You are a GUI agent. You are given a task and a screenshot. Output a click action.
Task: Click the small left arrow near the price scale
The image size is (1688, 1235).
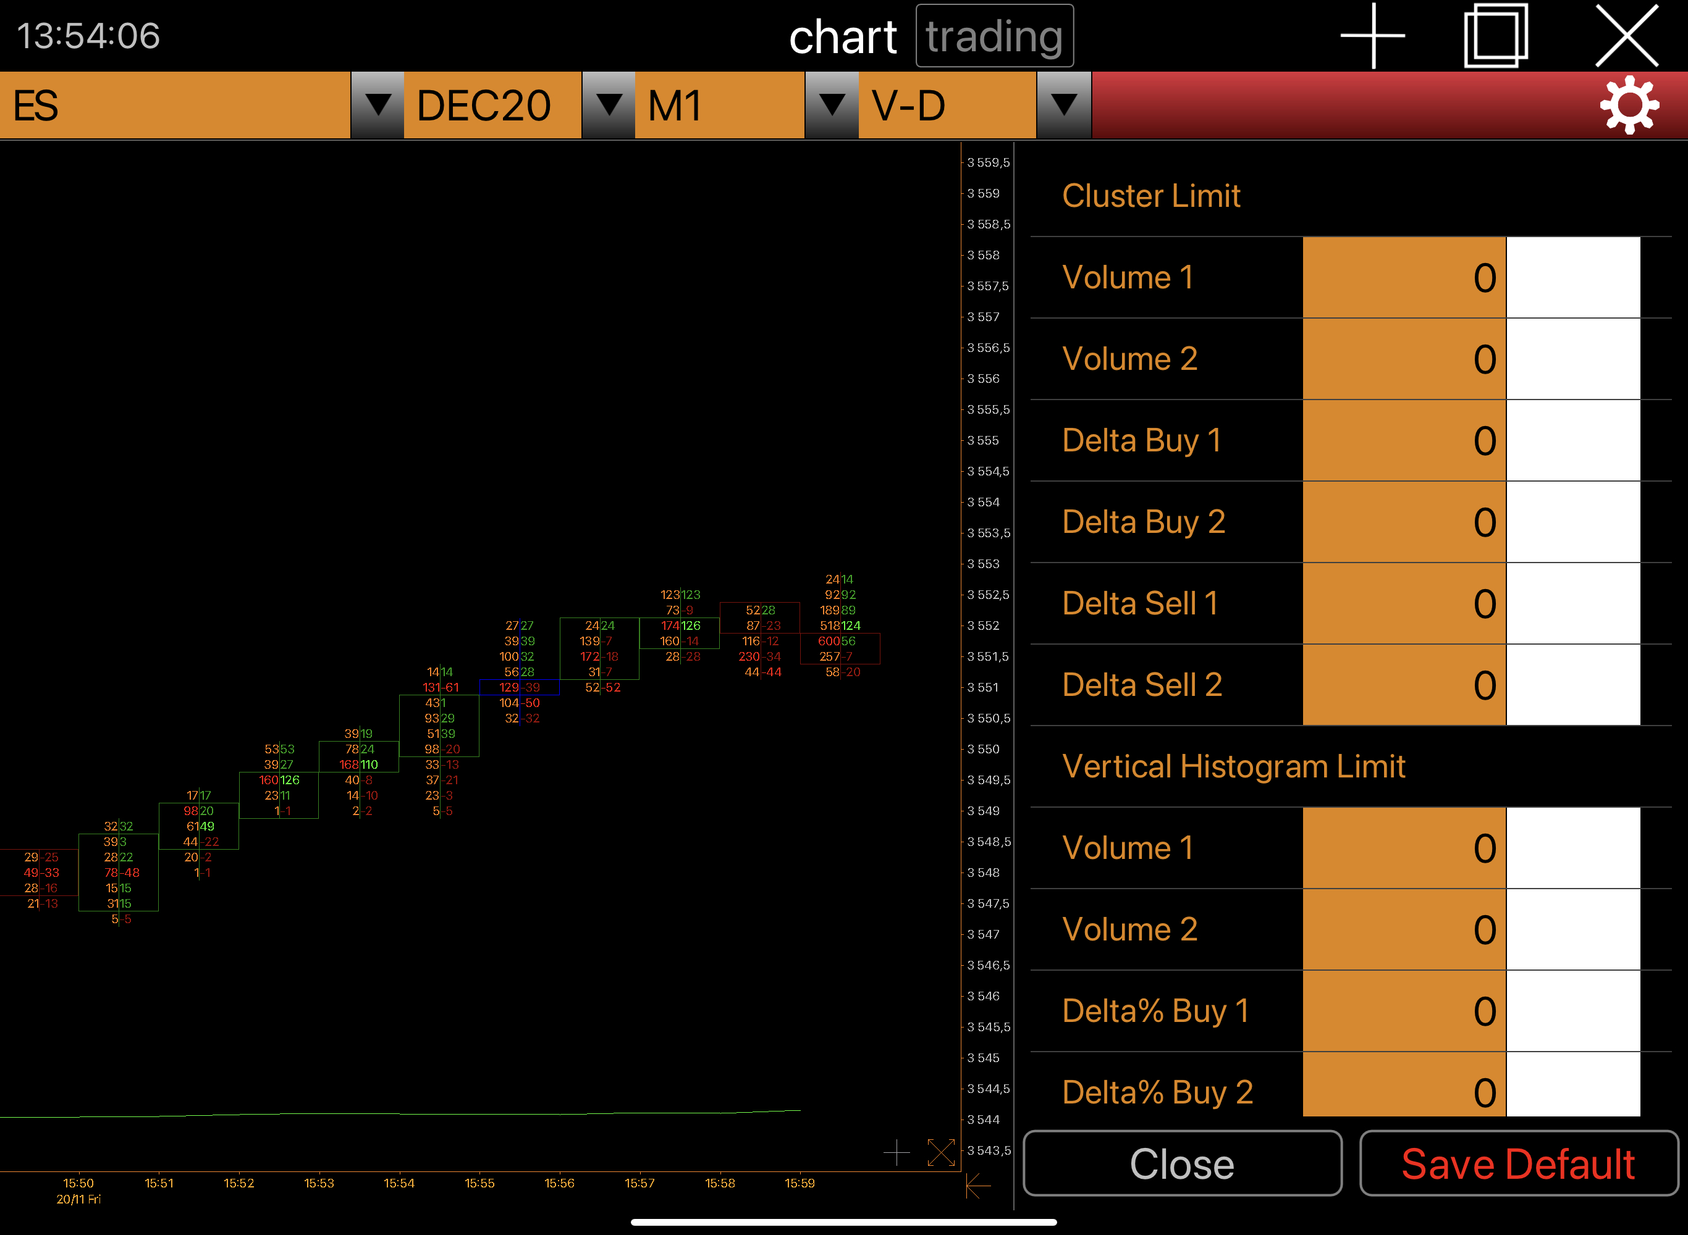974,1186
